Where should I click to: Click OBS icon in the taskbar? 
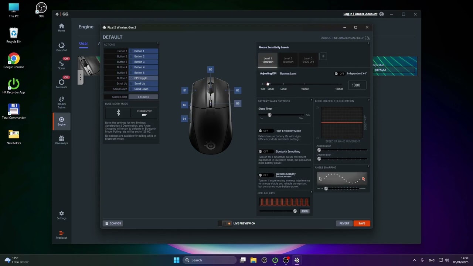(x=264, y=260)
